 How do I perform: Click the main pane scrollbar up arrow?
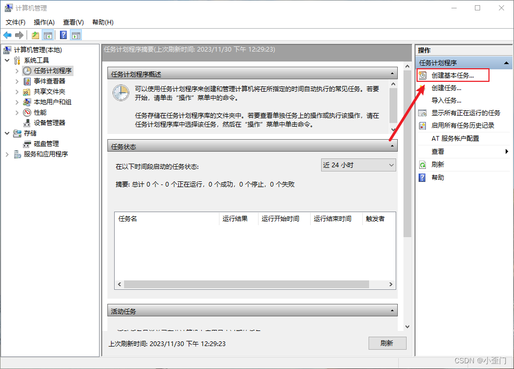click(407, 66)
